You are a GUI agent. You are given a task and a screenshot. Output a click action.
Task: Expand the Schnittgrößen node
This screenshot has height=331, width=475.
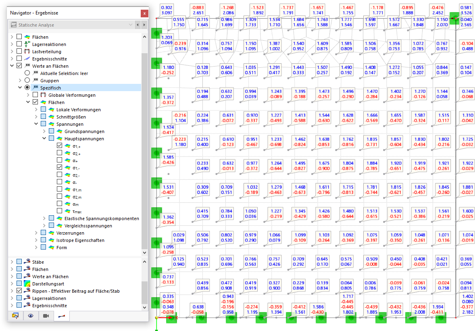tap(36, 117)
